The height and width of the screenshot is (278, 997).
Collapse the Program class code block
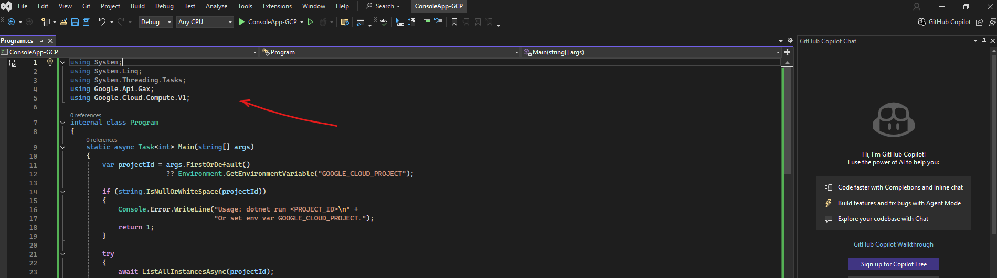pyautogui.click(x=63, y=123)
